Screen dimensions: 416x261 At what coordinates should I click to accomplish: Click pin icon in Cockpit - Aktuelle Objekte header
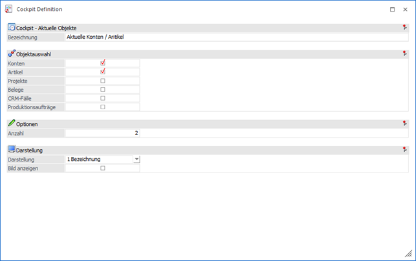[404, 28]
